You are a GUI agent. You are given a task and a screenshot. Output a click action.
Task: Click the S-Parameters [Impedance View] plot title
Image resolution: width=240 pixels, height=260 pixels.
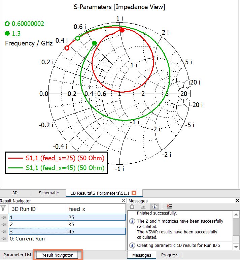click(119, 7)
